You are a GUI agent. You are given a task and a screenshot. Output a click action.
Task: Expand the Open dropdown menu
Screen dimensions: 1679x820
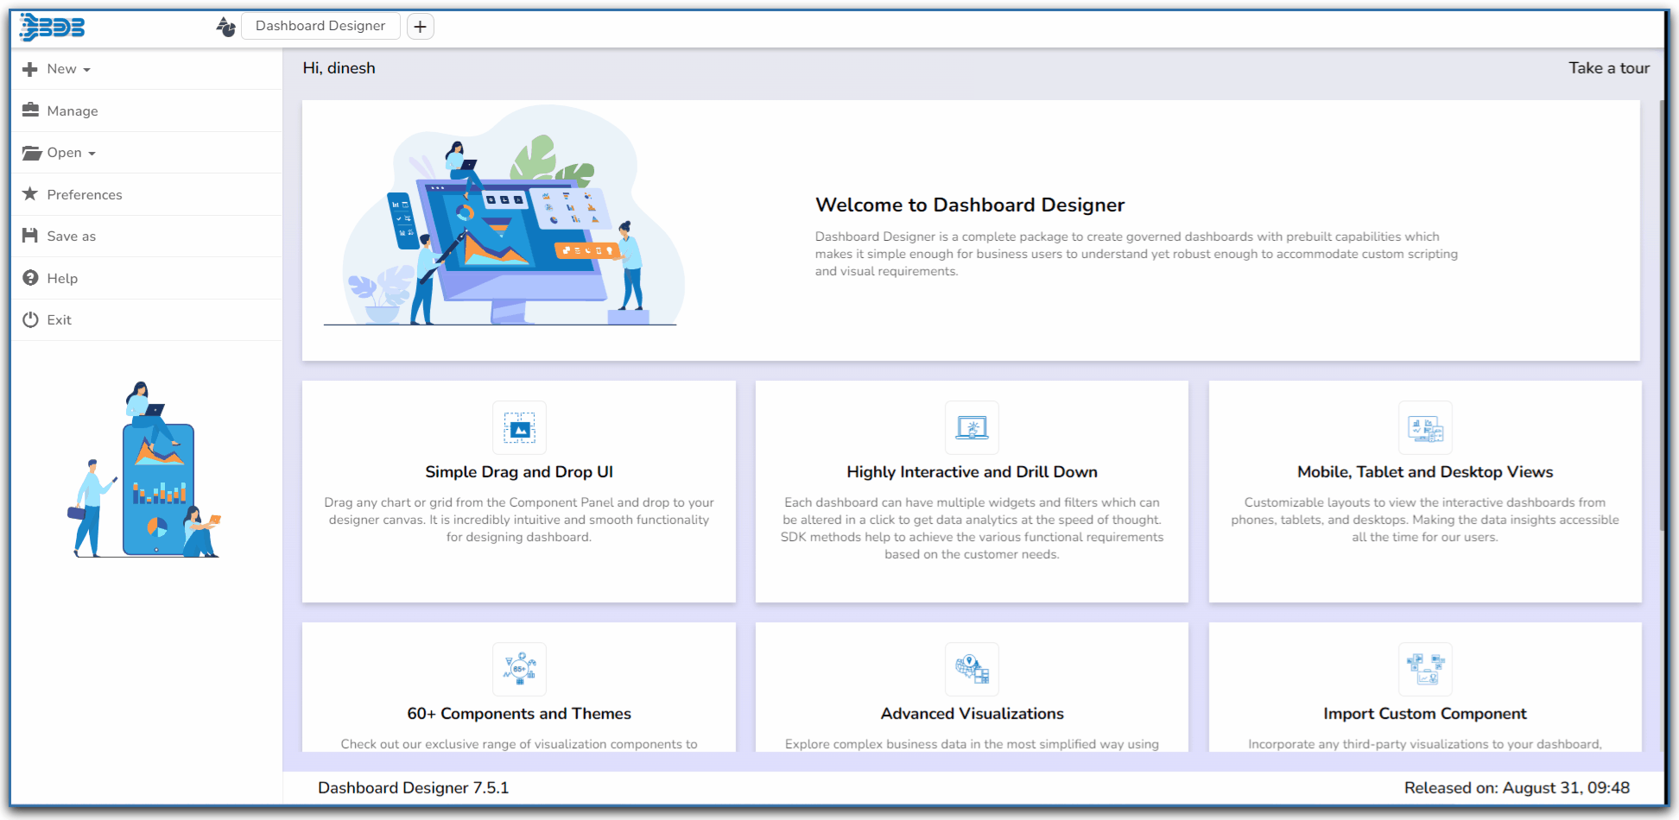pyautogui.click(x=65, y=153)
